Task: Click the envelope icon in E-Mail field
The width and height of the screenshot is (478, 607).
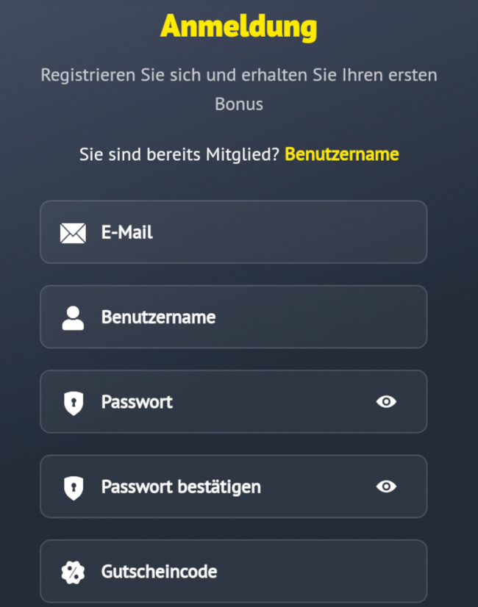Action: pos(73,233)
